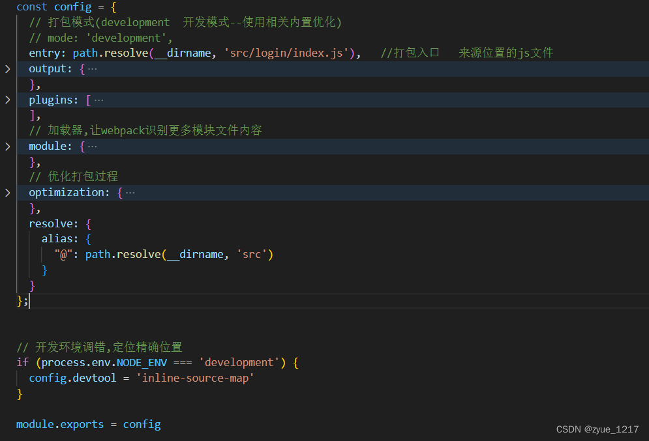649x441 pixels.
Task: Click 'exports' in module.exports line
Action: coord(82,425)
